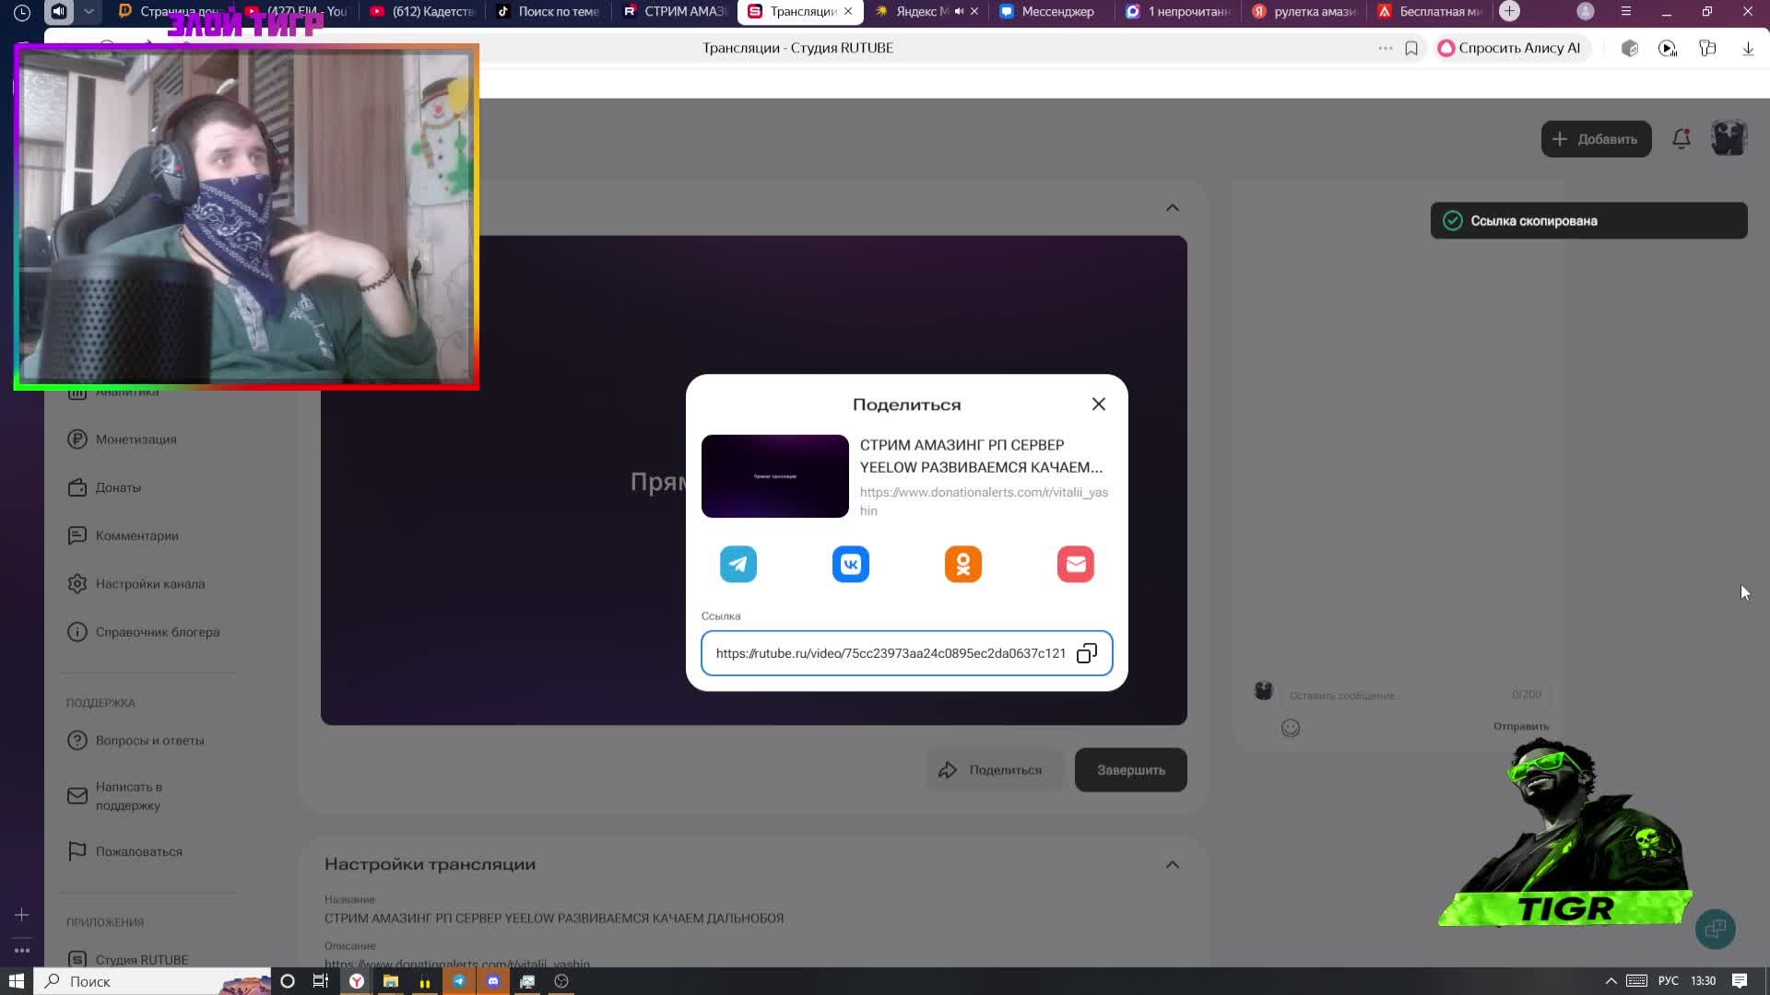Open the Discord taskbar icon
1770x995 pixels.
pos(493,981)
